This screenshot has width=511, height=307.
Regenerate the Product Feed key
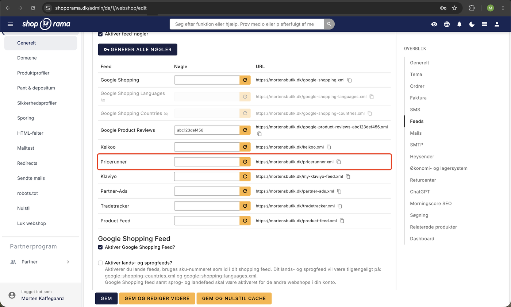click(245, 220)
